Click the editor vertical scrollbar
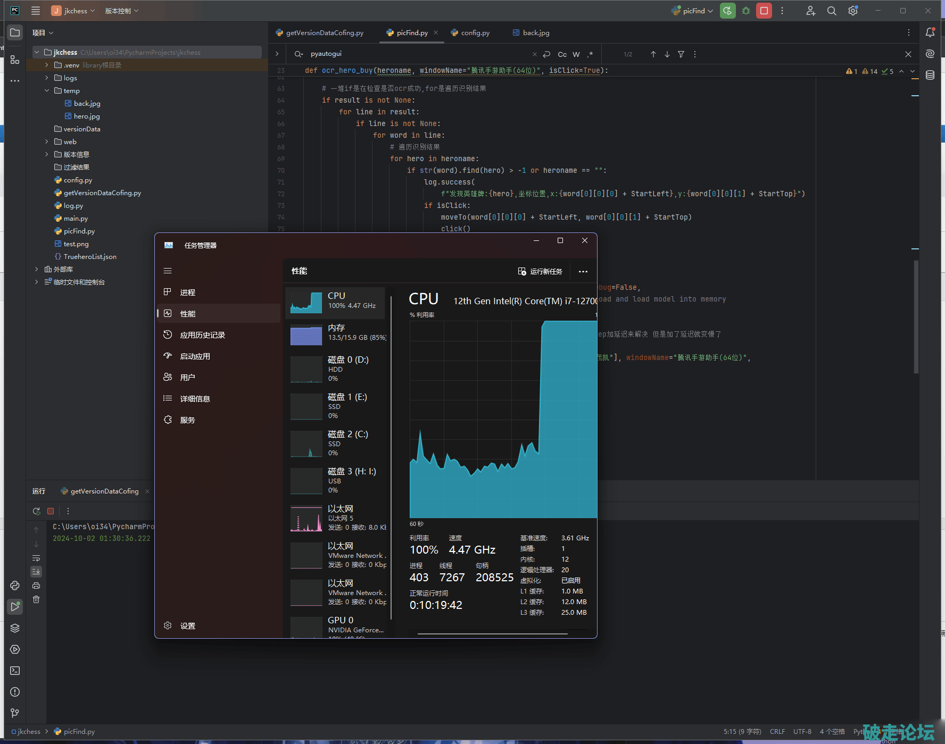This screenshot has width=945, height=744. pos(916,316)
